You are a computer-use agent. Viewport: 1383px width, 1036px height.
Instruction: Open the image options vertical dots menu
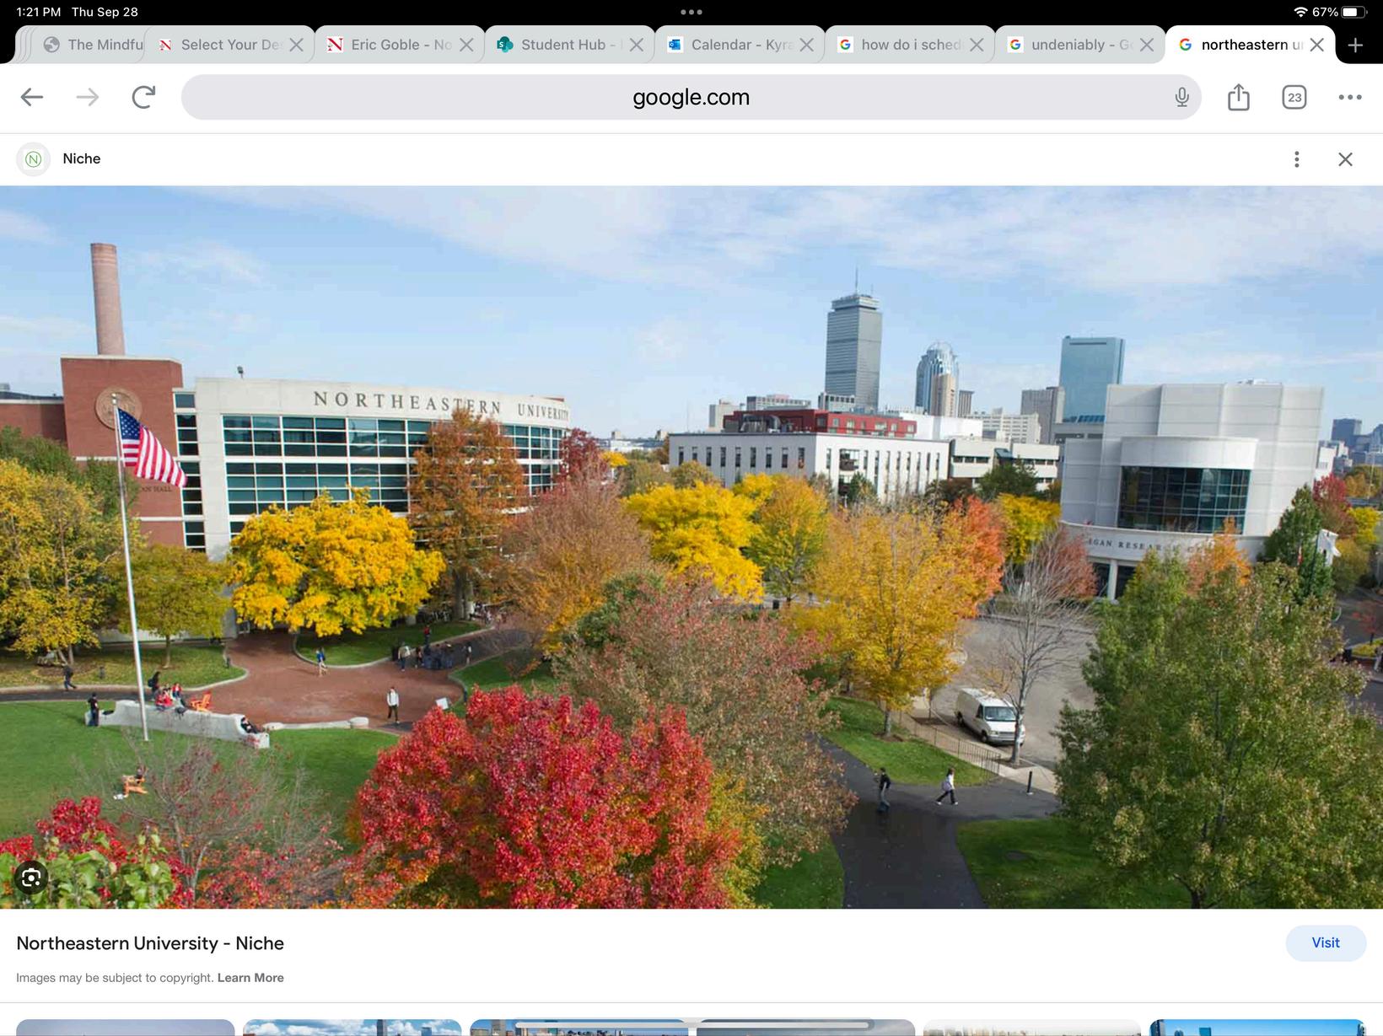(x=1297, y=159)
